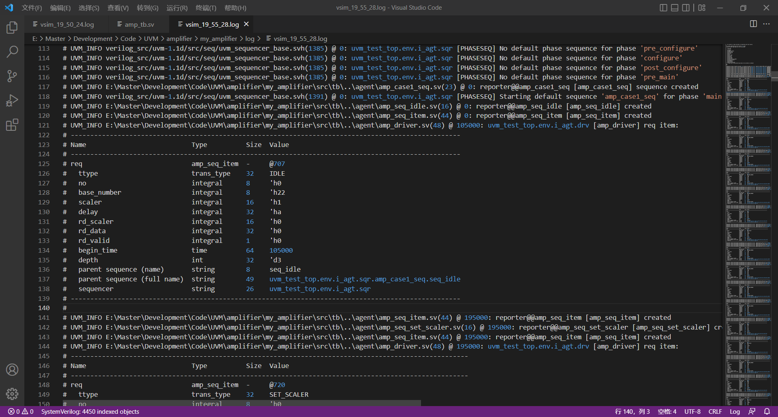
Task: Click line number 125 in the gutter
Action: pos(44,164)
